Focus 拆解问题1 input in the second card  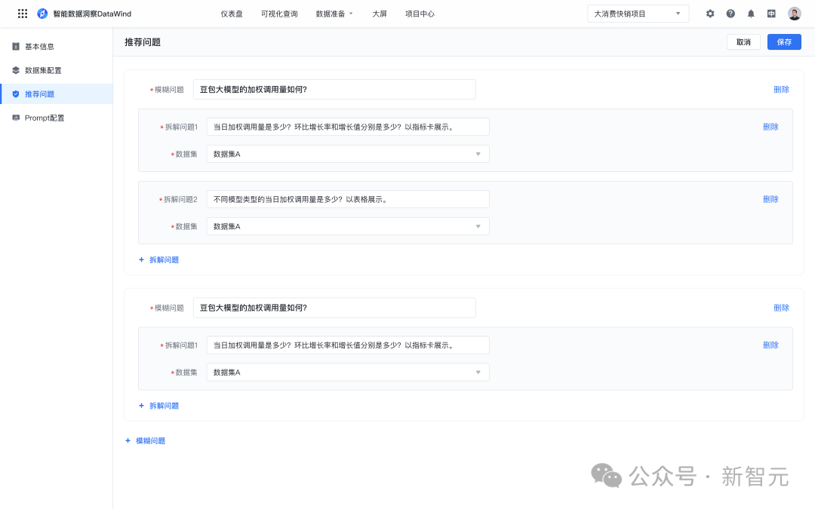tap(348, 345)
